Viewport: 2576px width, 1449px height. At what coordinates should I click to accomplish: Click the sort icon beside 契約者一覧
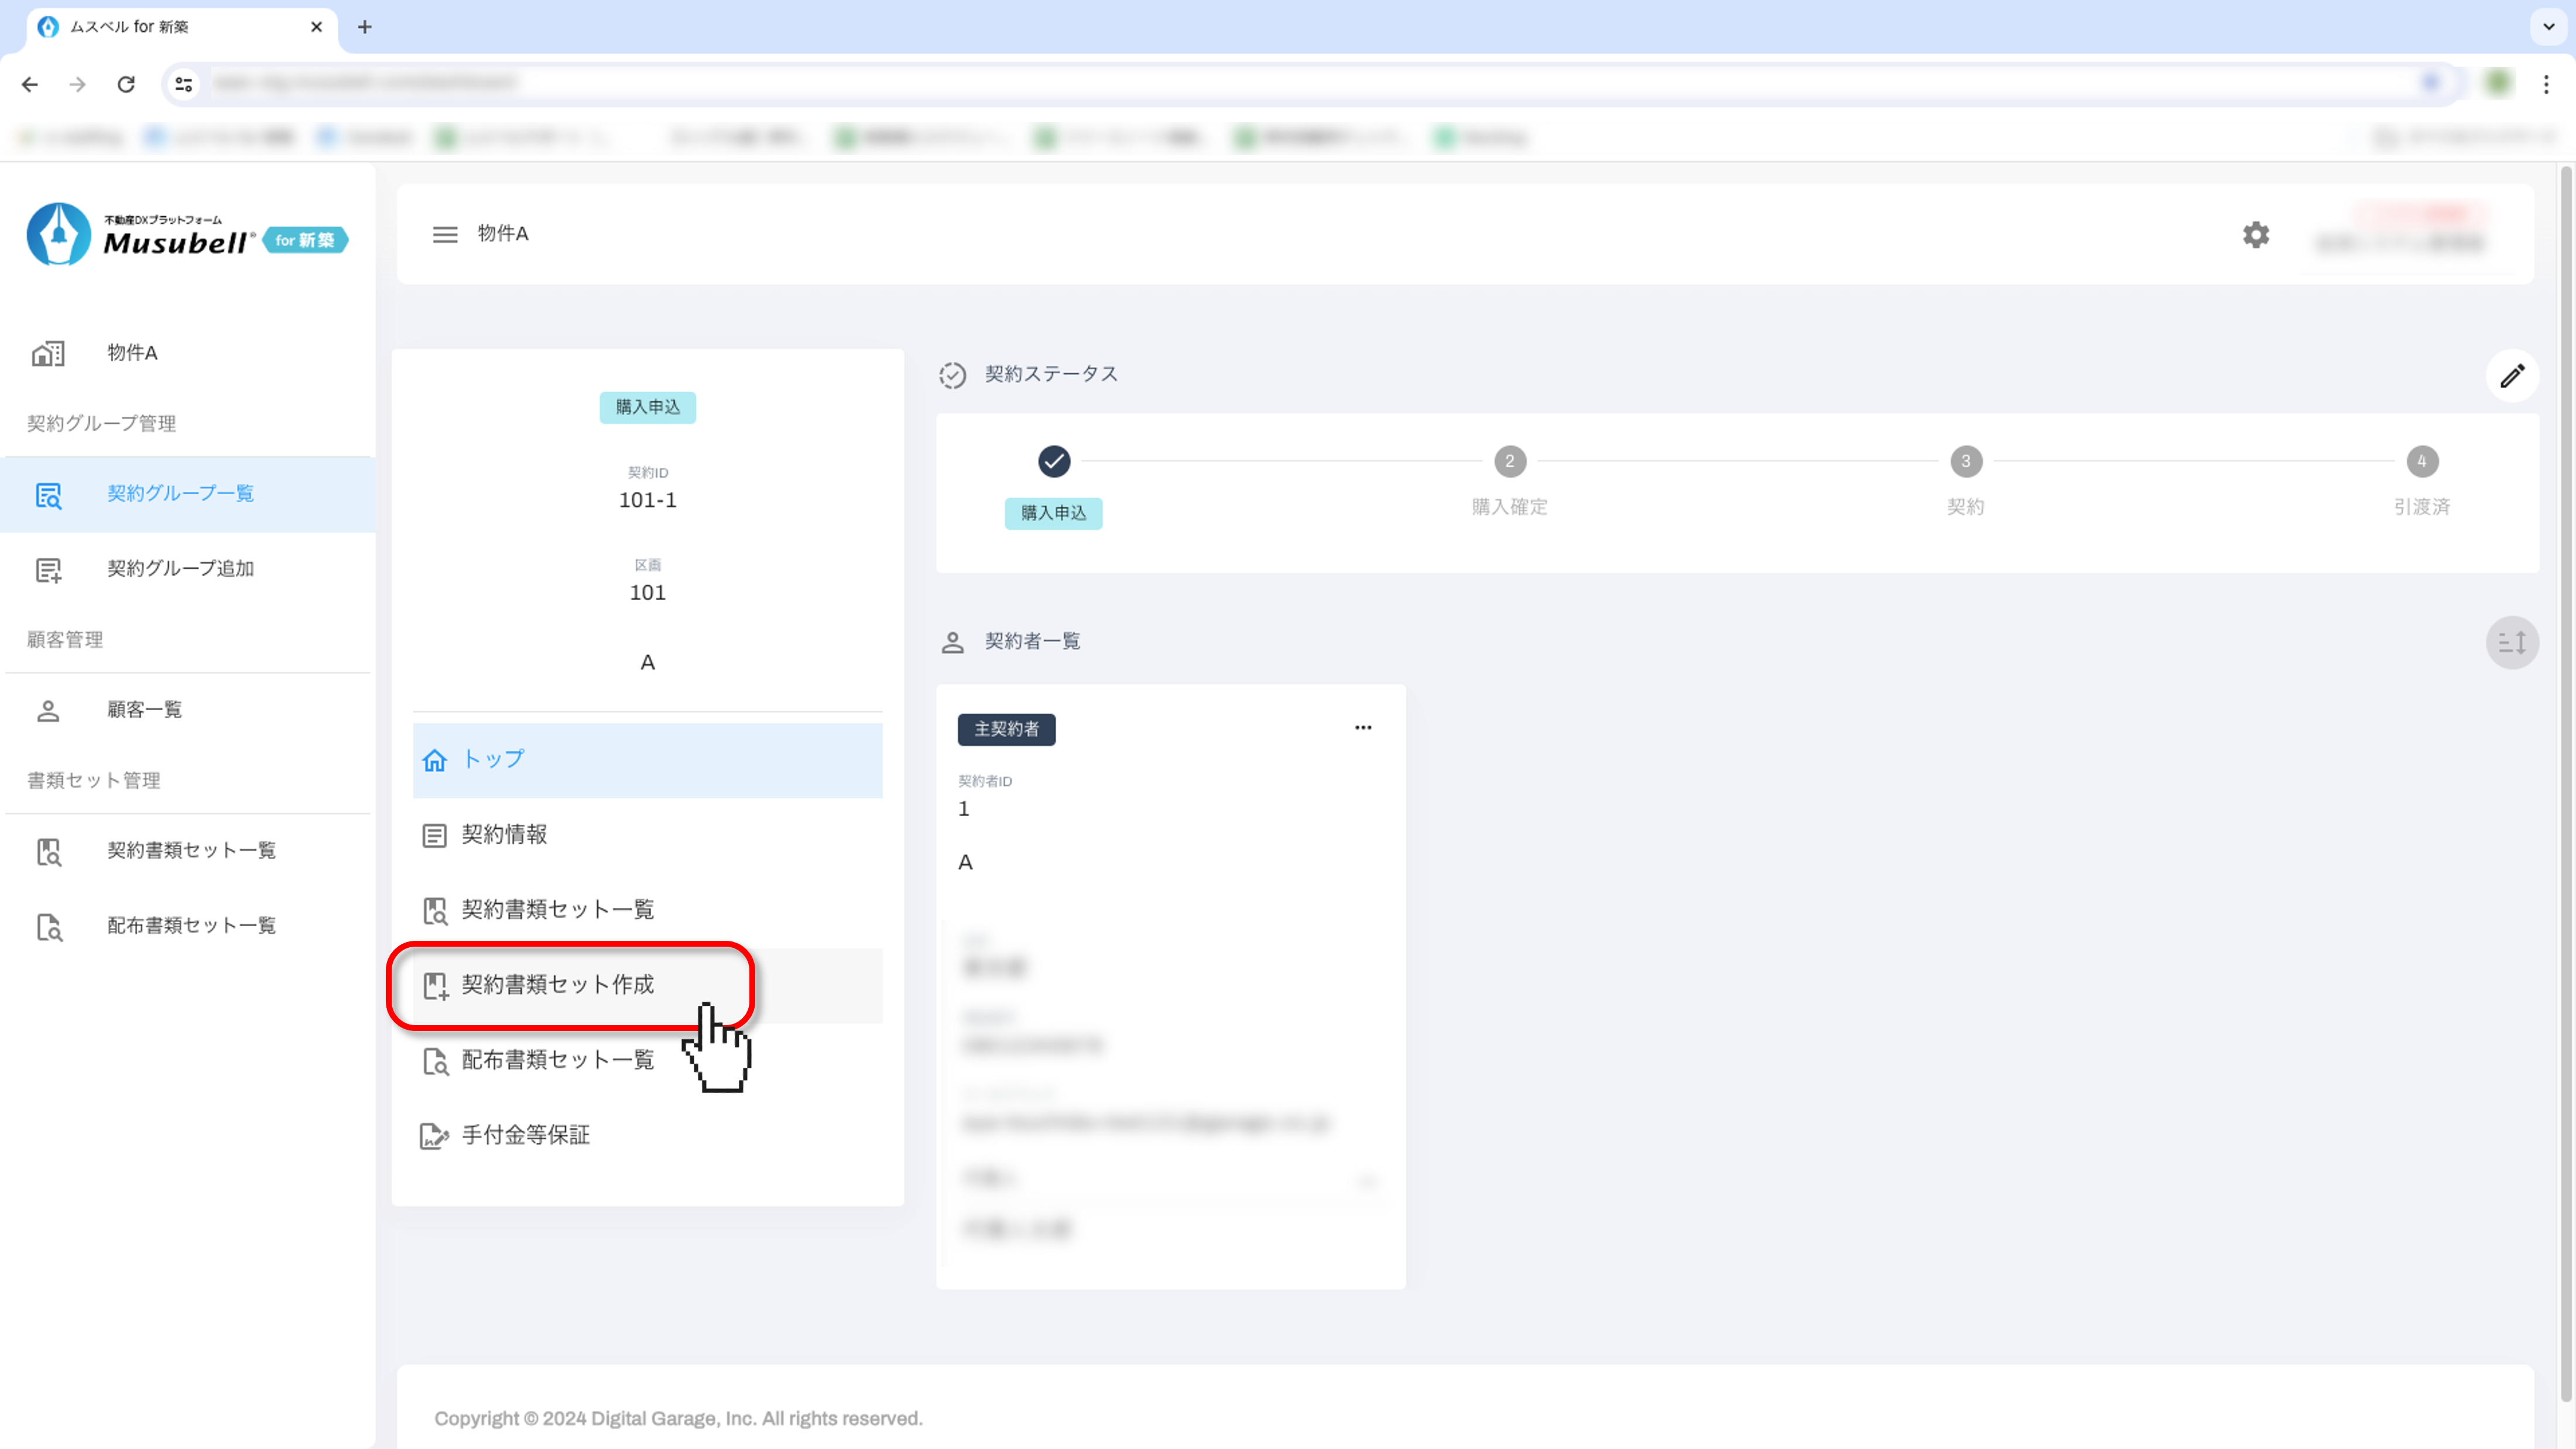tap(2512, 642)
